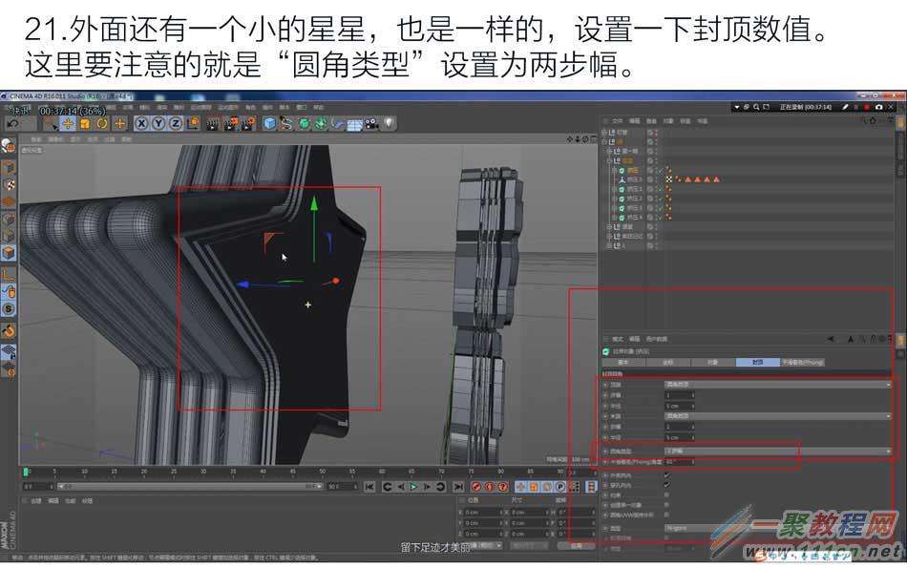This screenshot has height=568, width=907.
Task: Select the Scale tool icon
Action: (x=85, y=124)
